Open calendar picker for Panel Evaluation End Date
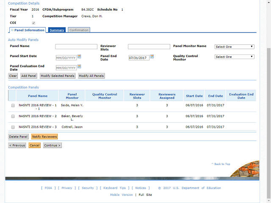Screen dimensions: 271x203 click(x=79, y=66)
